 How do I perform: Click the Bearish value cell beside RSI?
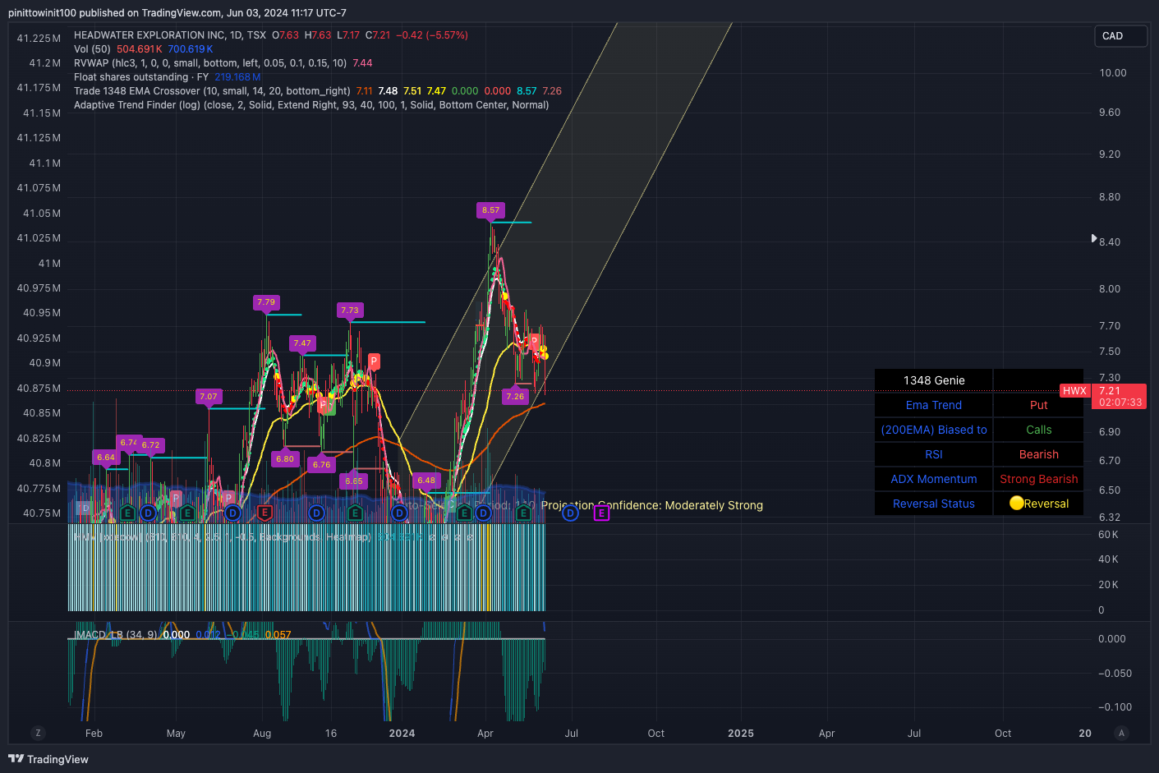(x=1038, y=454)
